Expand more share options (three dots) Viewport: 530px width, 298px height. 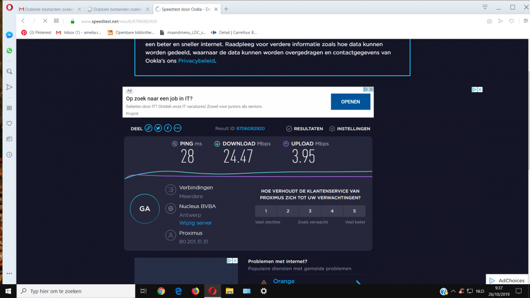pos(177,128)
